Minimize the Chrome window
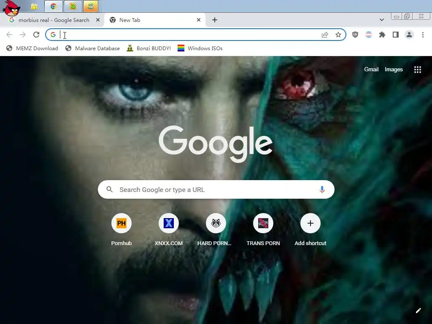 [x=397, y=16]
